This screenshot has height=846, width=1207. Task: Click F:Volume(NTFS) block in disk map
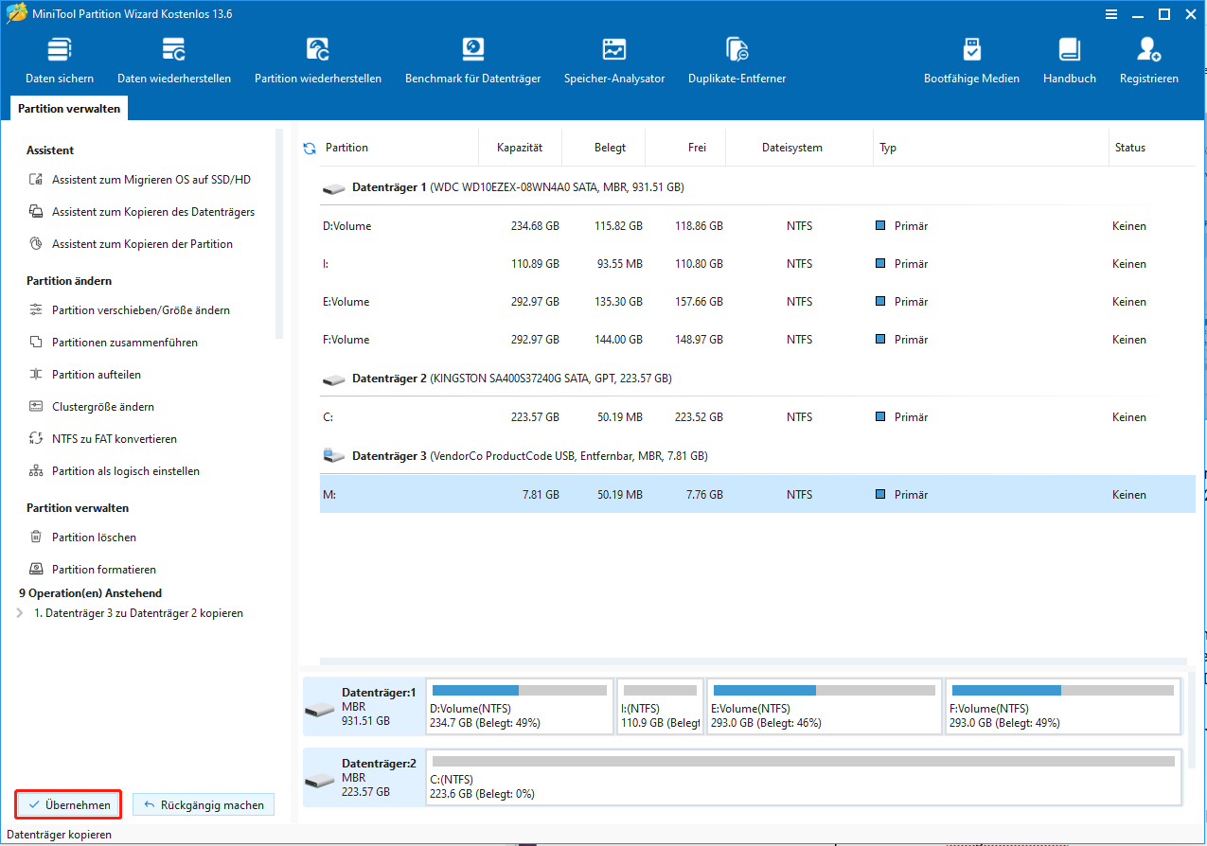[x=1063, y=706]
